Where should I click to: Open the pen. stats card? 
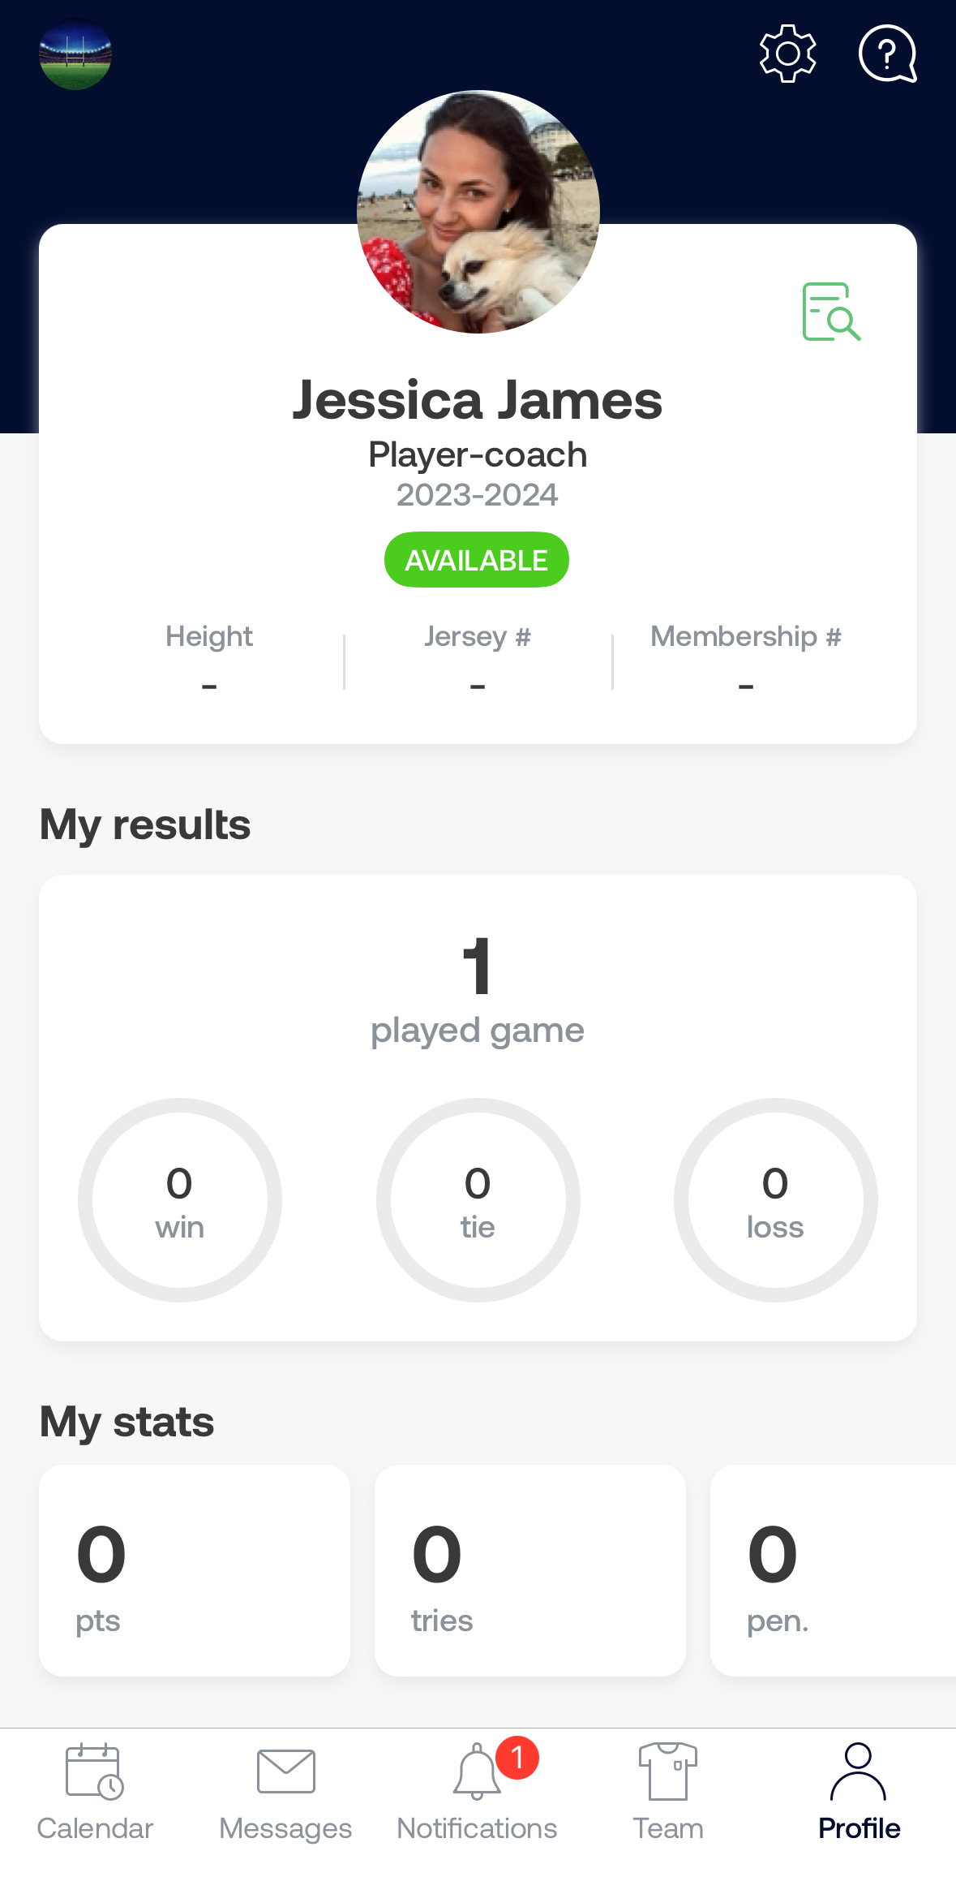point(833,1570)
